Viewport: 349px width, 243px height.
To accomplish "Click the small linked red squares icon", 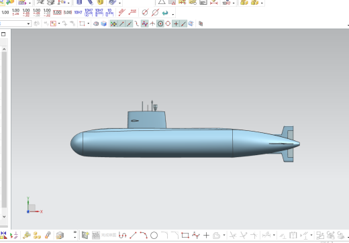I will tap(48, 236).
